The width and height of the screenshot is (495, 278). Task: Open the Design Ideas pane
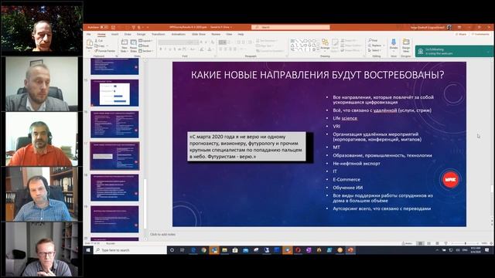click(x=406, y=45)
